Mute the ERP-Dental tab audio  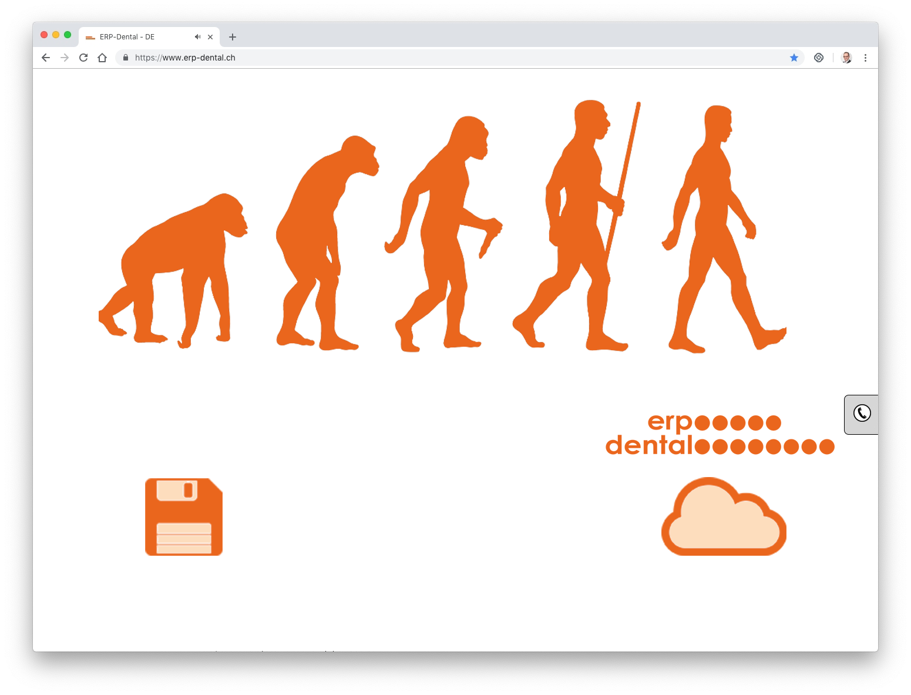tap(197, 36)
